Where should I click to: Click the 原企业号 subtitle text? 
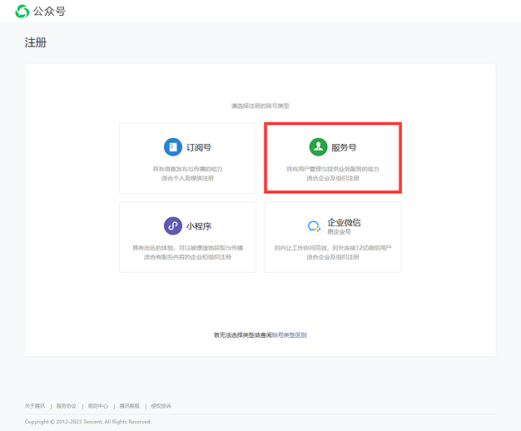coord(339,231)
